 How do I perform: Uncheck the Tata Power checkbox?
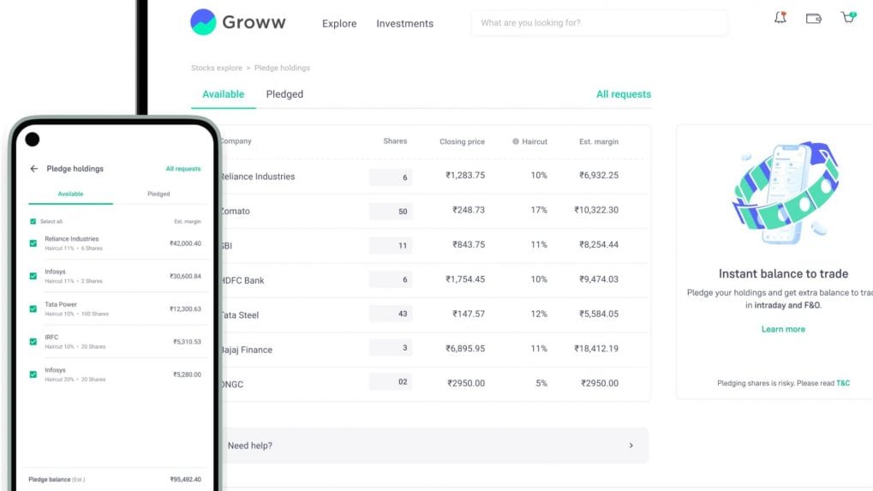click(33, 309)
